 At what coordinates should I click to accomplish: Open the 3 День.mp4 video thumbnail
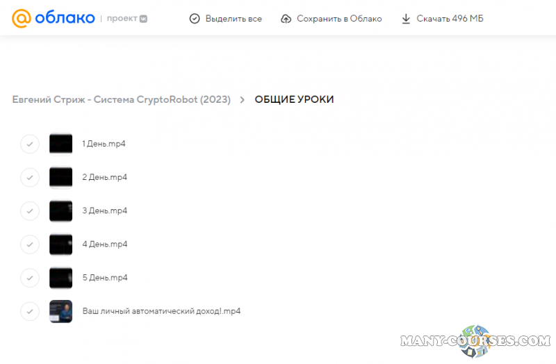[x=60, y=210]
